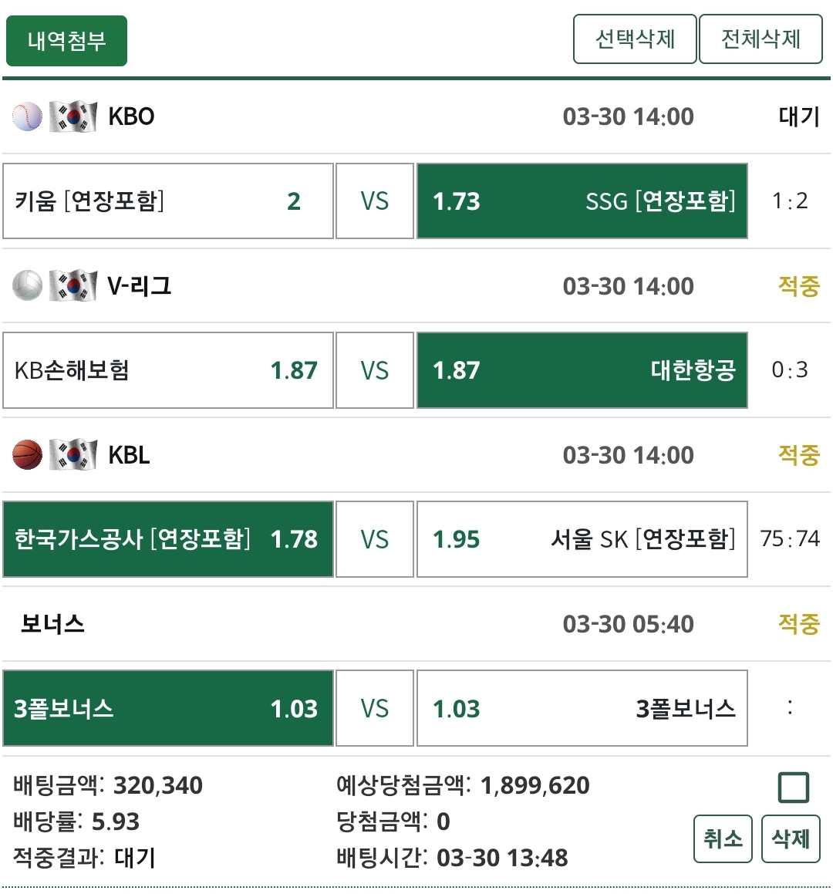Click the VS cell in the KBO match
The height and width of the screenshot is (894, 833).
[375, 201]
